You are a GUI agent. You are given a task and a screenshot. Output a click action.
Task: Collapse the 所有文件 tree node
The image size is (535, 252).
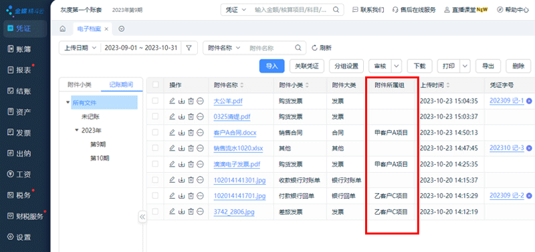click(x=68, y=103)
